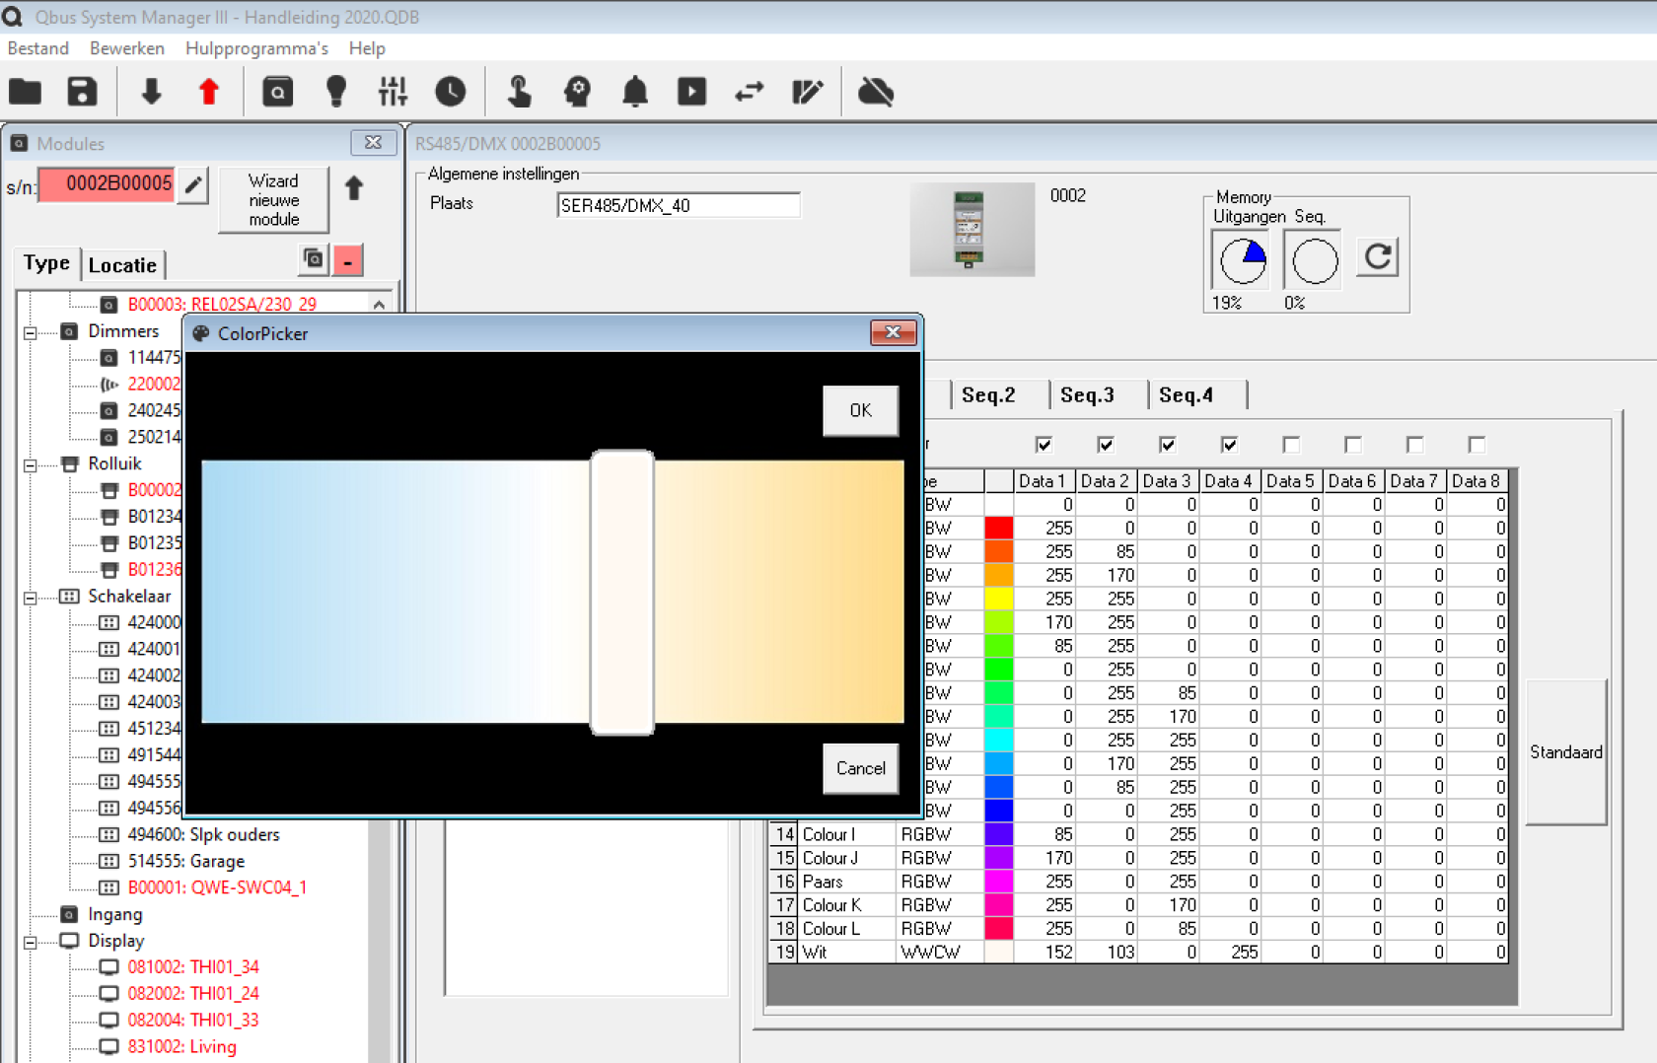
Task: Click the red minus remove button
Action: point(347,261)
